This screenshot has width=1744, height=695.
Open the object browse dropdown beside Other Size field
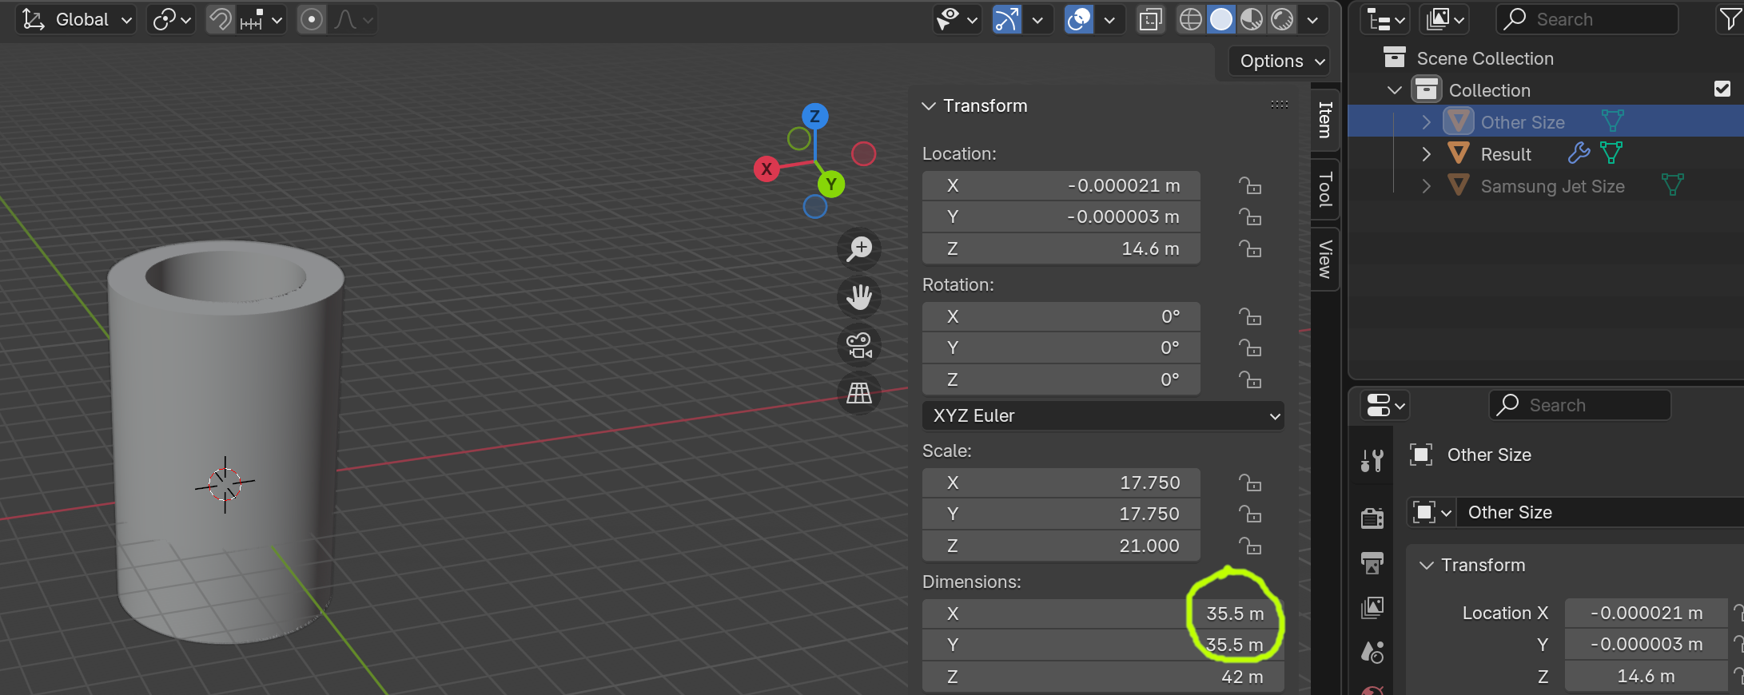(1431, 512)
